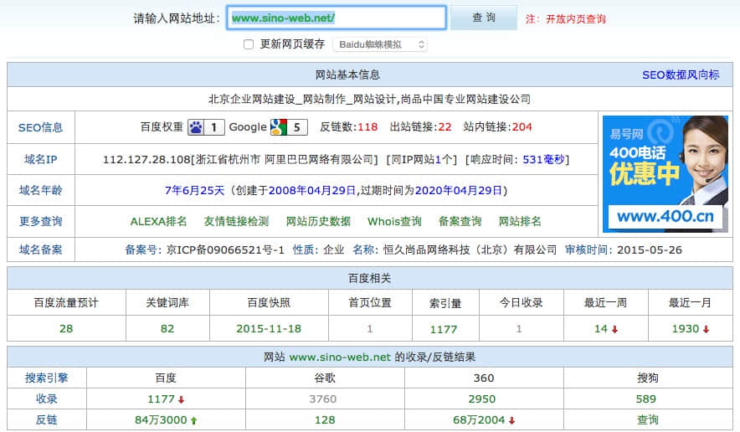Click the 审核时间 date 2015-05-26
740x432 pixels.
pos(650,249)
